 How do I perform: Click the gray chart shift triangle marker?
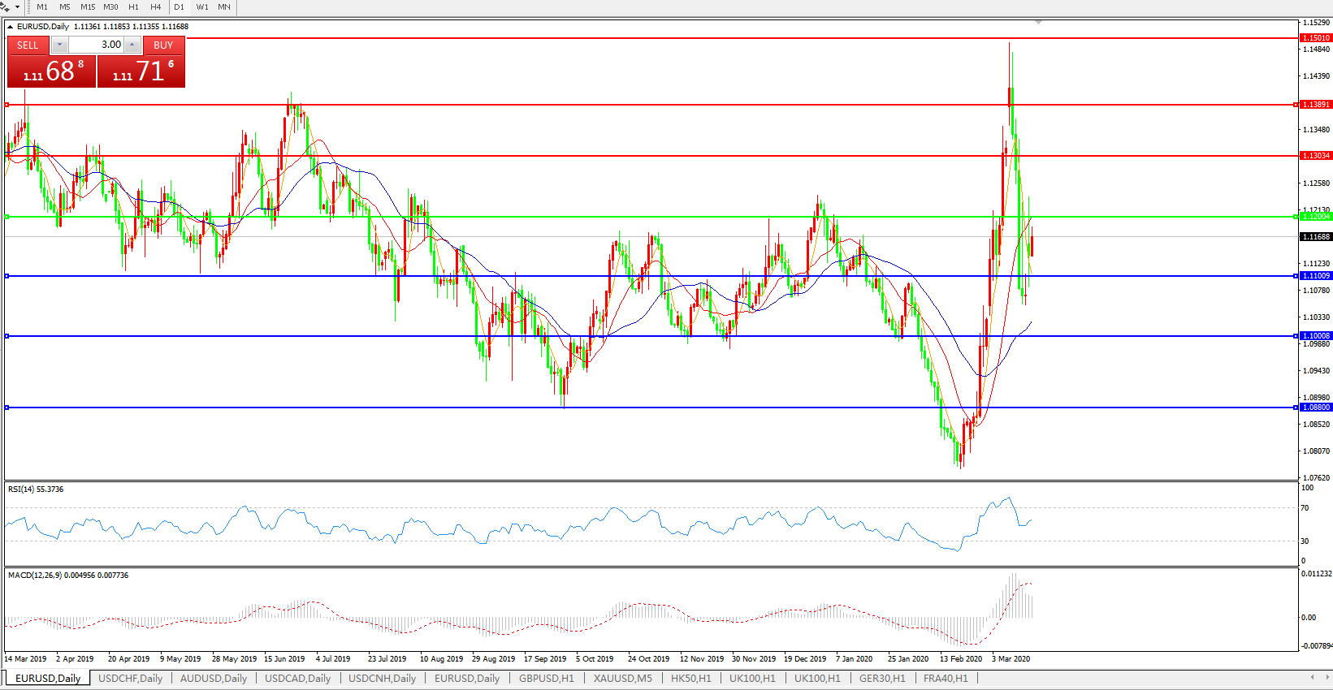tap(1038, 23)
